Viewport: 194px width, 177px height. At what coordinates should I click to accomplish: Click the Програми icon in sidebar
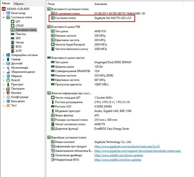tap(8, 89)
